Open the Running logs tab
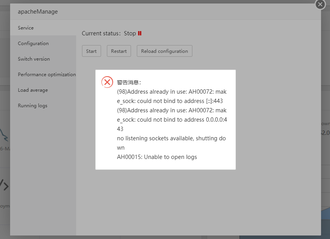 click(43, 106)
